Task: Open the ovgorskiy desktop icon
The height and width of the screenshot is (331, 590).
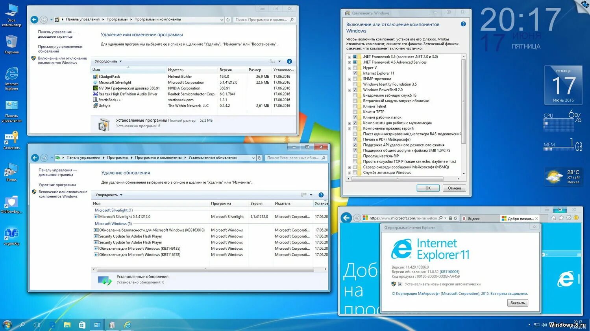Action: 11,236
